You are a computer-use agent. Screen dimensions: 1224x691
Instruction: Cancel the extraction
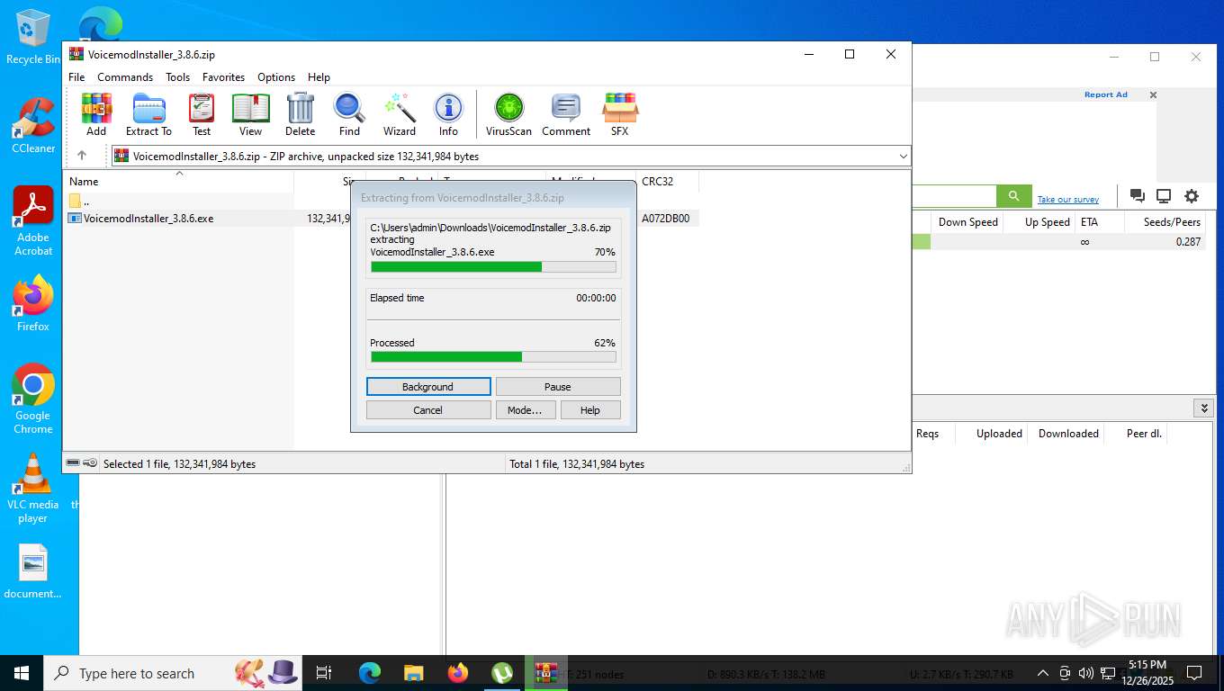point(428,410)
